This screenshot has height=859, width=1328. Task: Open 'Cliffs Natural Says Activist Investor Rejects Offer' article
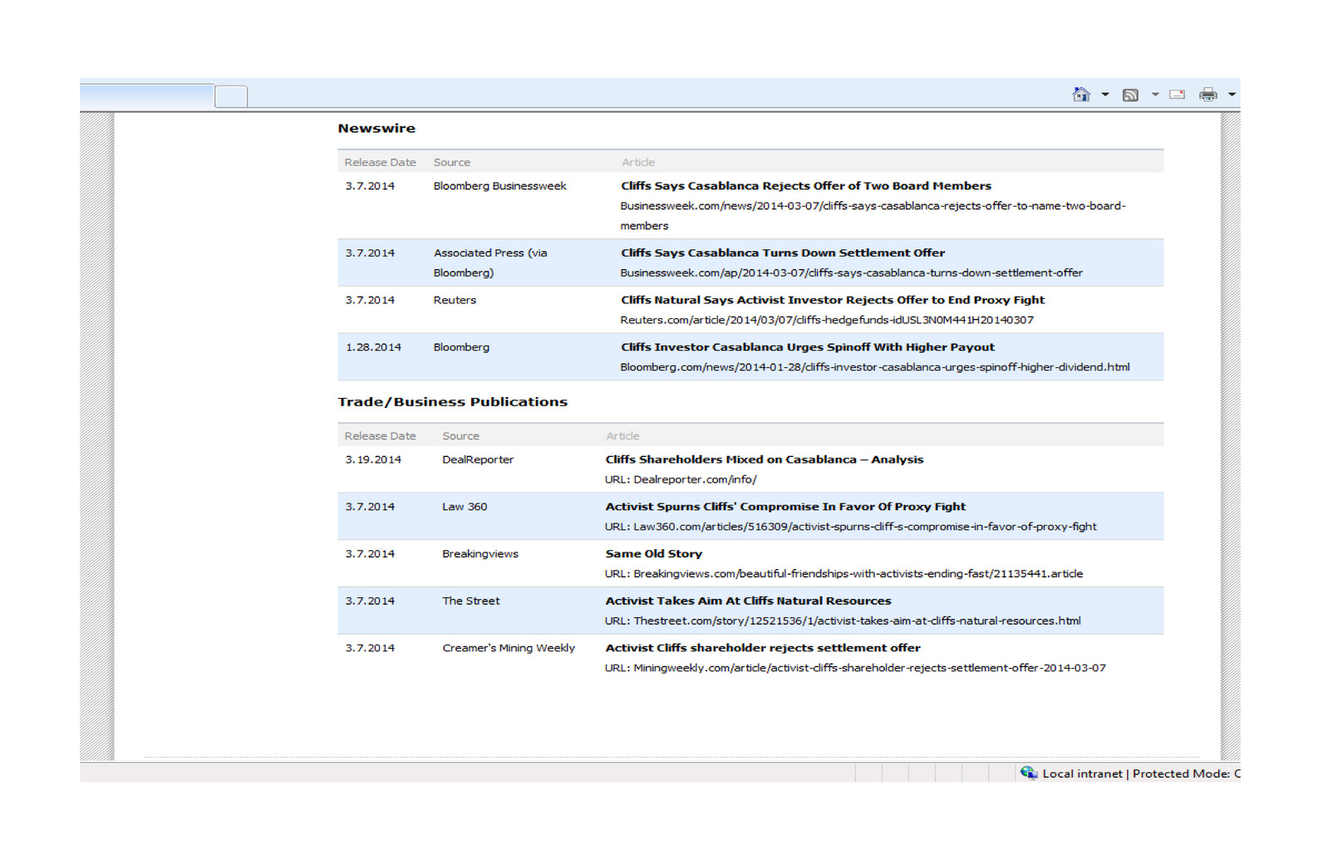[x=833, y=300]
